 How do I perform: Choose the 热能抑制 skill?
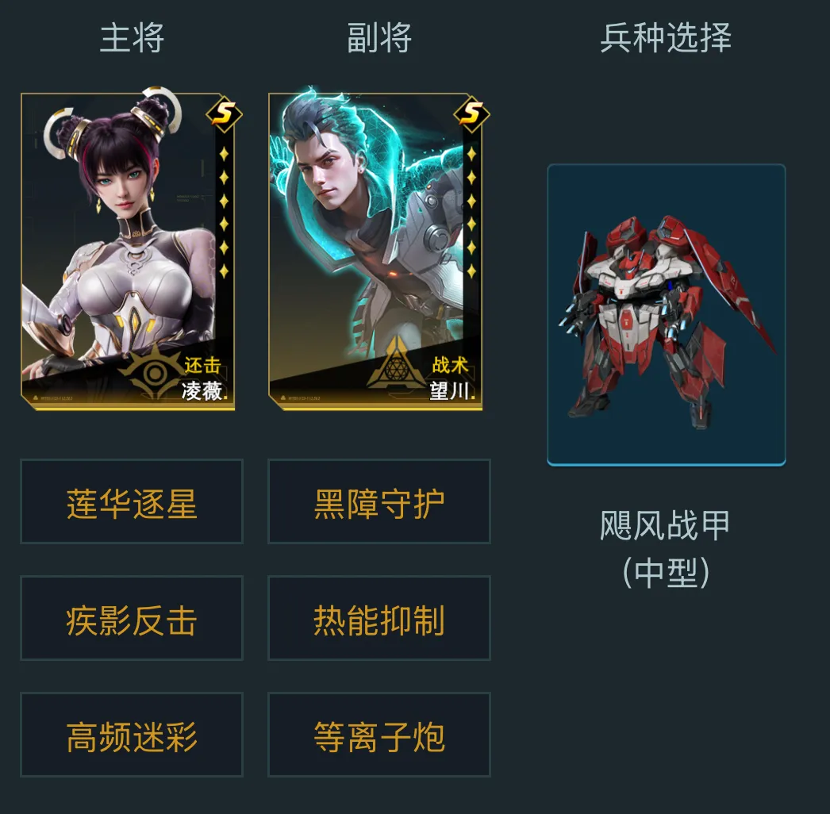(x=379, y=618)
